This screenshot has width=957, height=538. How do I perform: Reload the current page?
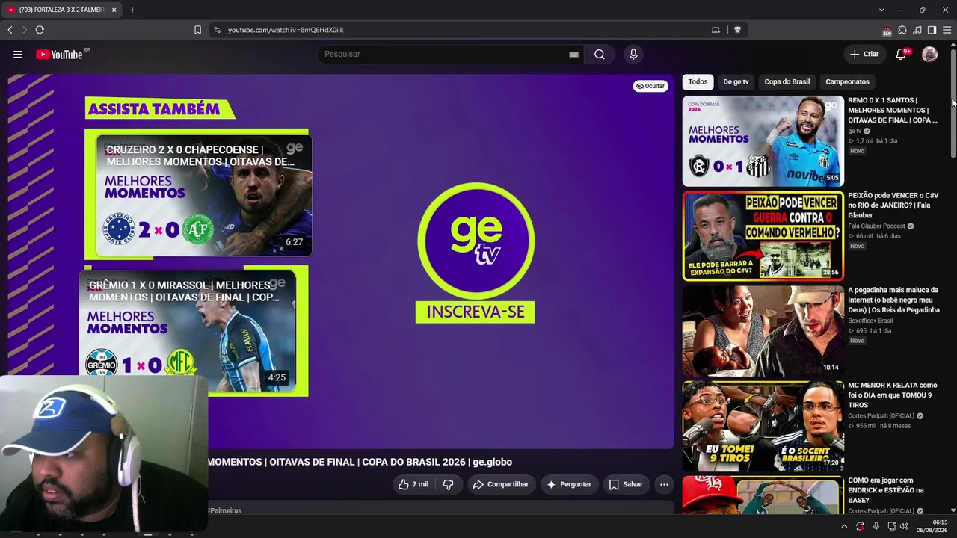click(x=40, y=30)
